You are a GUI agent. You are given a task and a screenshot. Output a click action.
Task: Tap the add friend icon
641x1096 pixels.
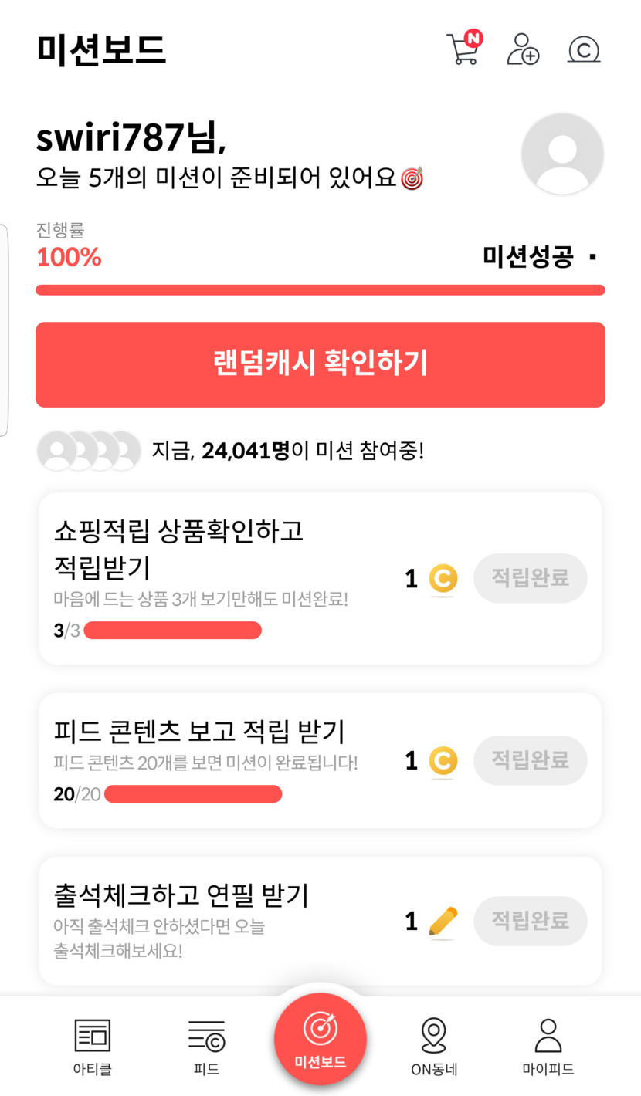pos(523,49)
